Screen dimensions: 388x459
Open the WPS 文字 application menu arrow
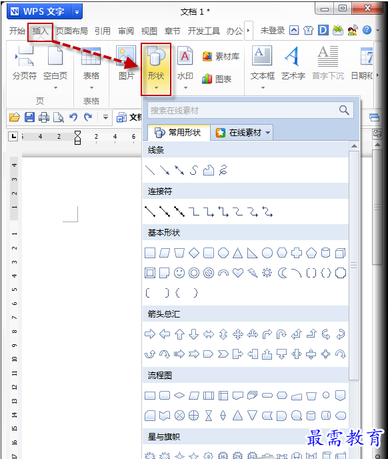click(x=77, y=12)
